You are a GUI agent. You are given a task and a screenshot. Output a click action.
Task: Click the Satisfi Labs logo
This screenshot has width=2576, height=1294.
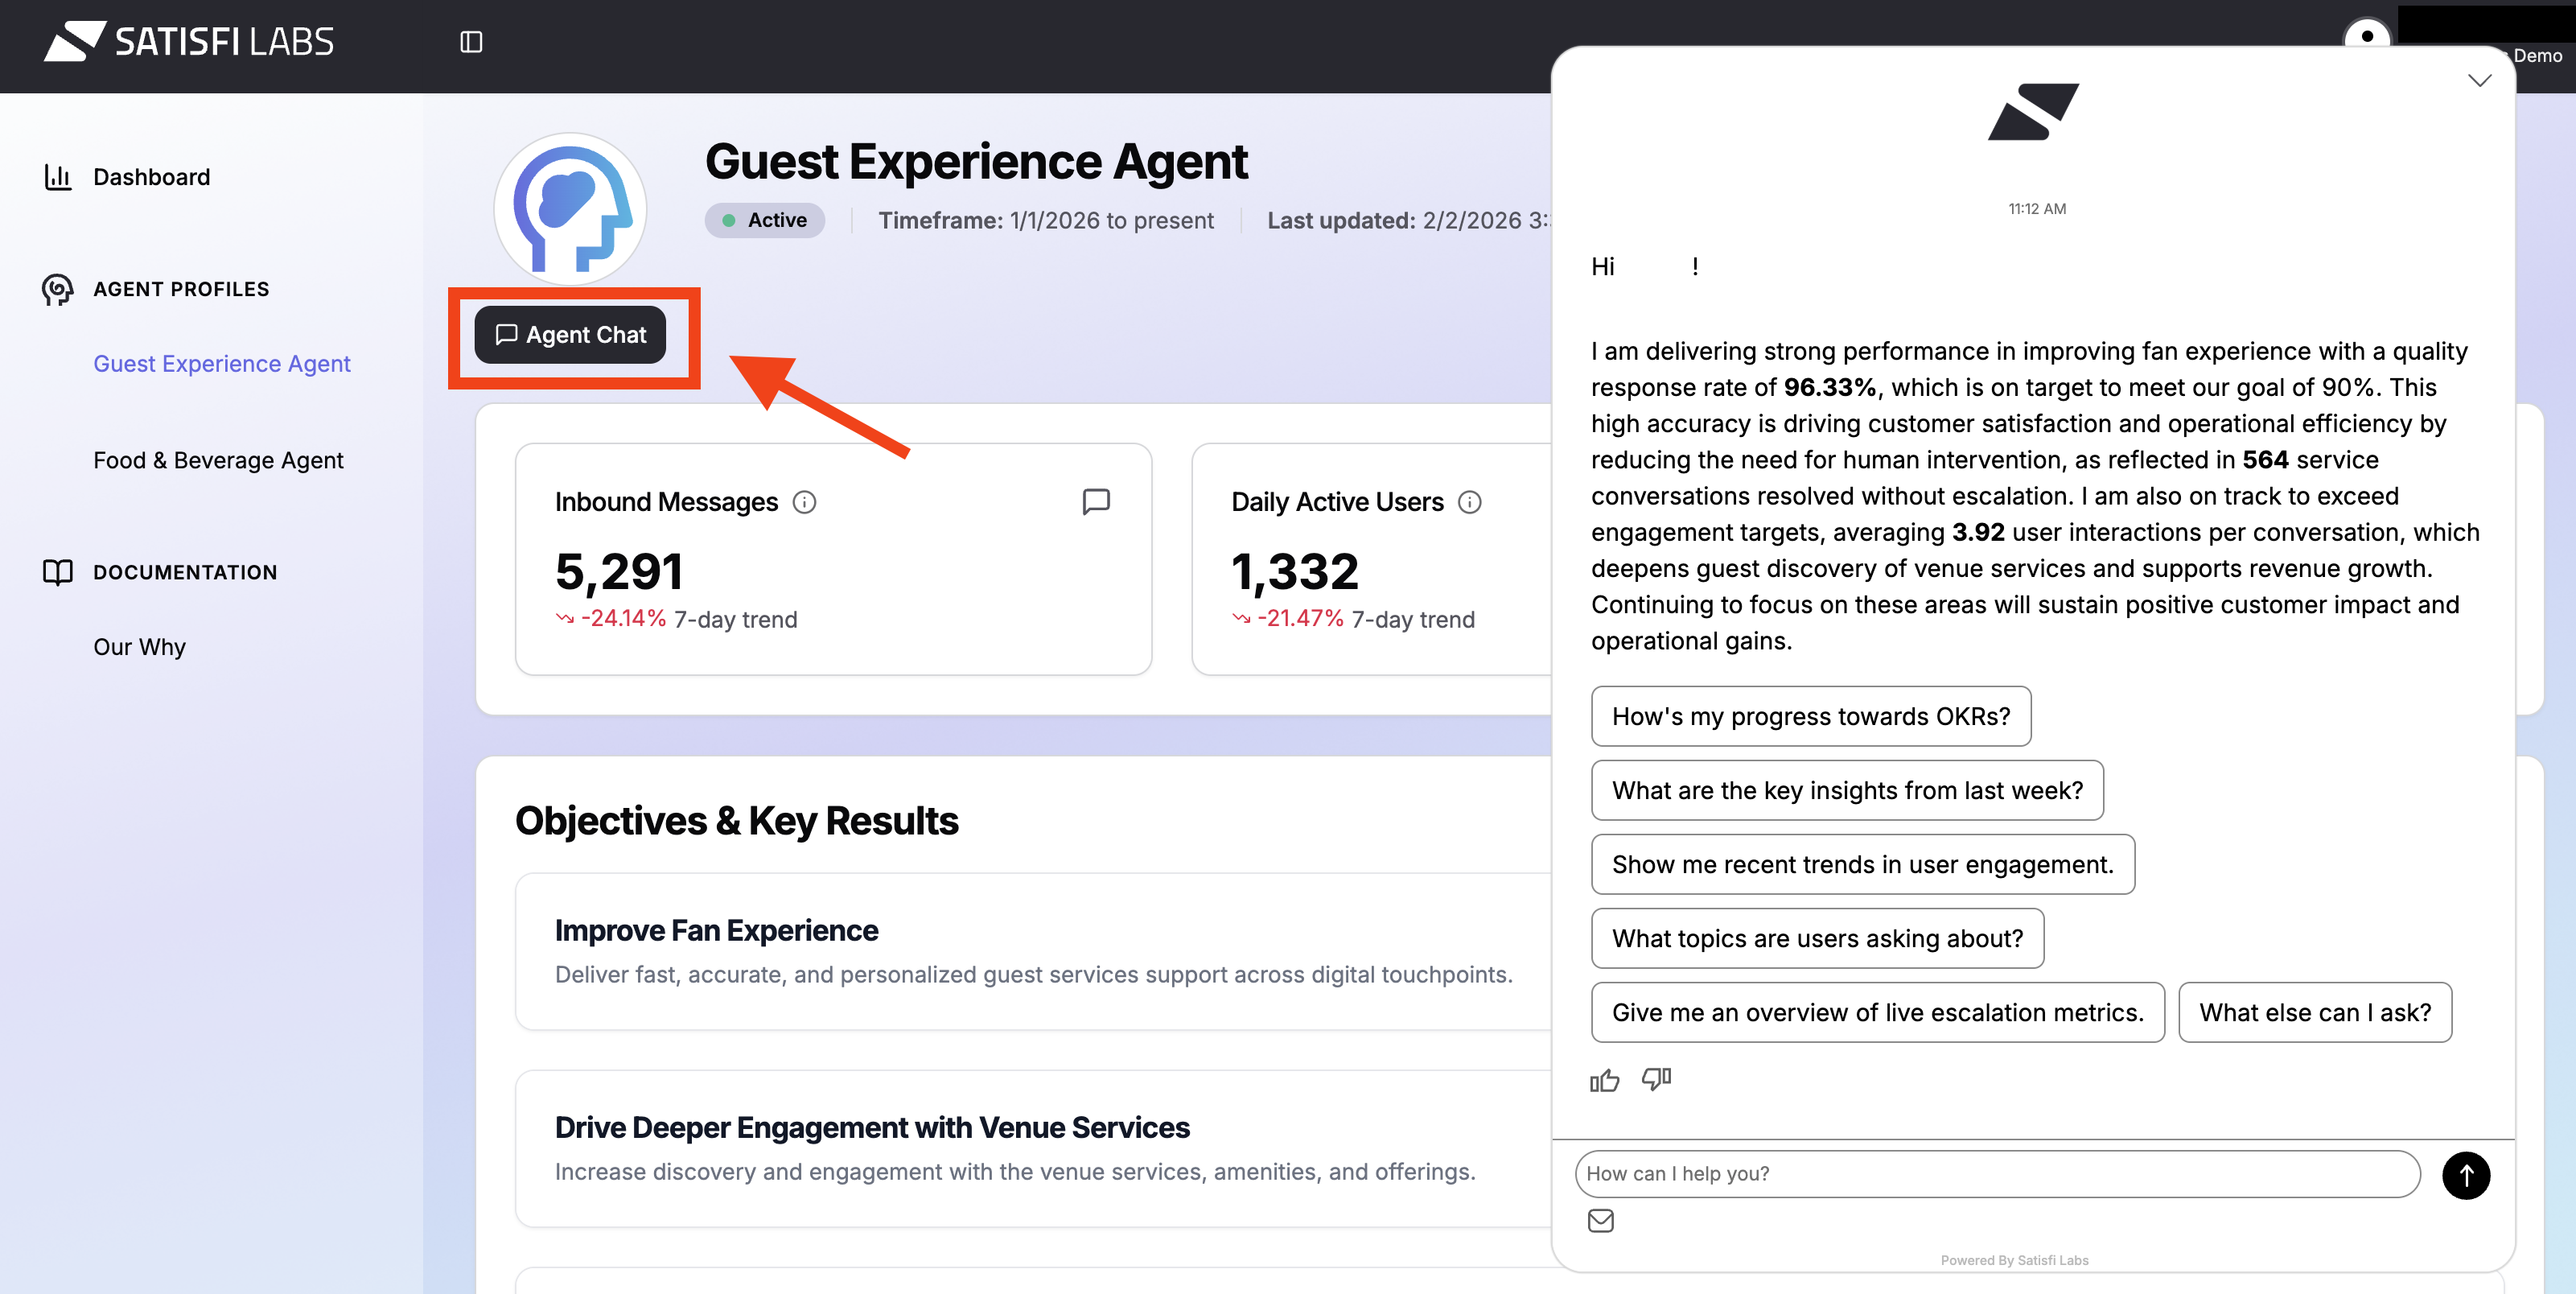189,42
